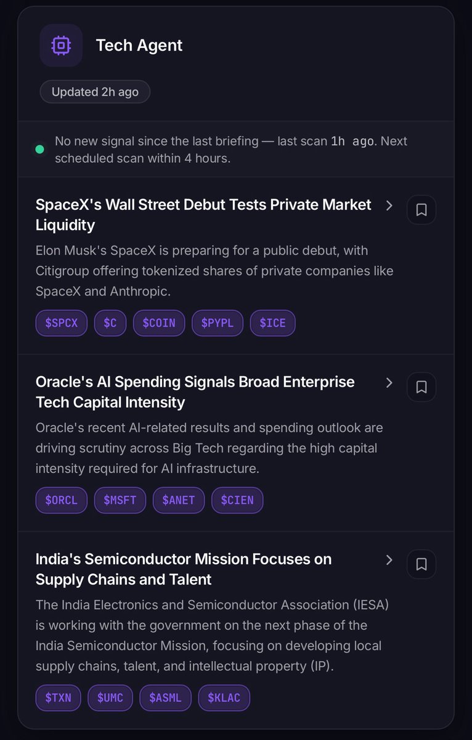The height and width of the screenshot is (740, 472).
Task: Select the $ASML ticker tag
Action: coord(166,698)
